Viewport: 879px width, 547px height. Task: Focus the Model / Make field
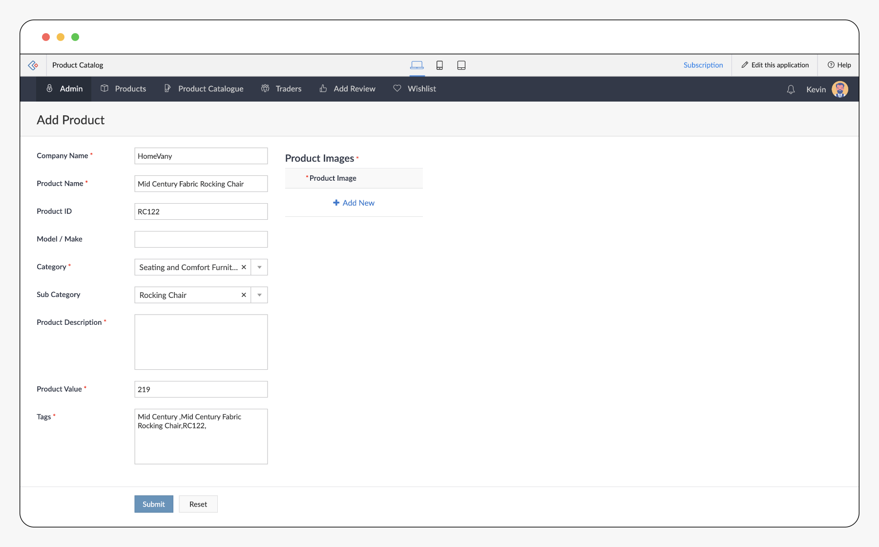tap(201, 239)
